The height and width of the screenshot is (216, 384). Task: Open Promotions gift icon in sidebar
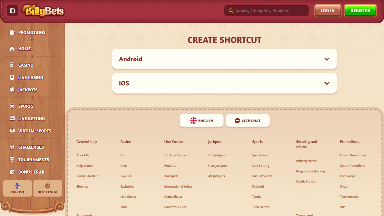click(12, 32)
